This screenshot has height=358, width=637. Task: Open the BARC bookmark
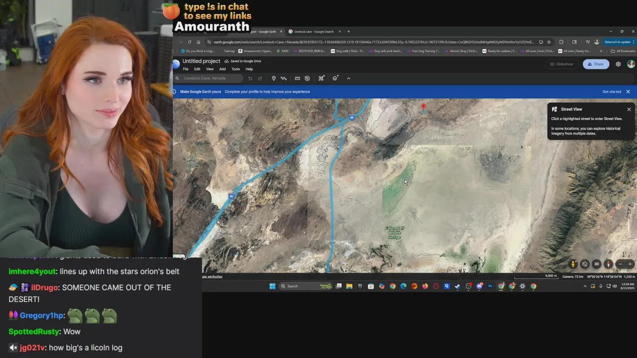pyautogui.click(x=282, y=51)
